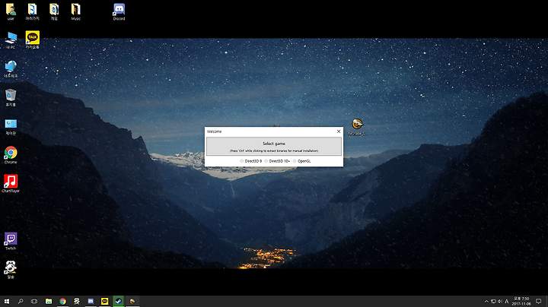Switch to ReShade setup taskbar button
This screenshot has width=548, height=307.
pyautogui.click(x=132, y=301)
